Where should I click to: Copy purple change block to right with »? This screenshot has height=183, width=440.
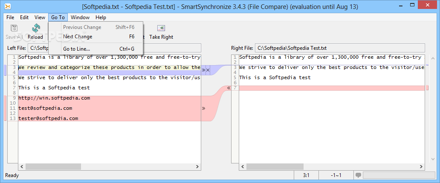click(203, 70)
